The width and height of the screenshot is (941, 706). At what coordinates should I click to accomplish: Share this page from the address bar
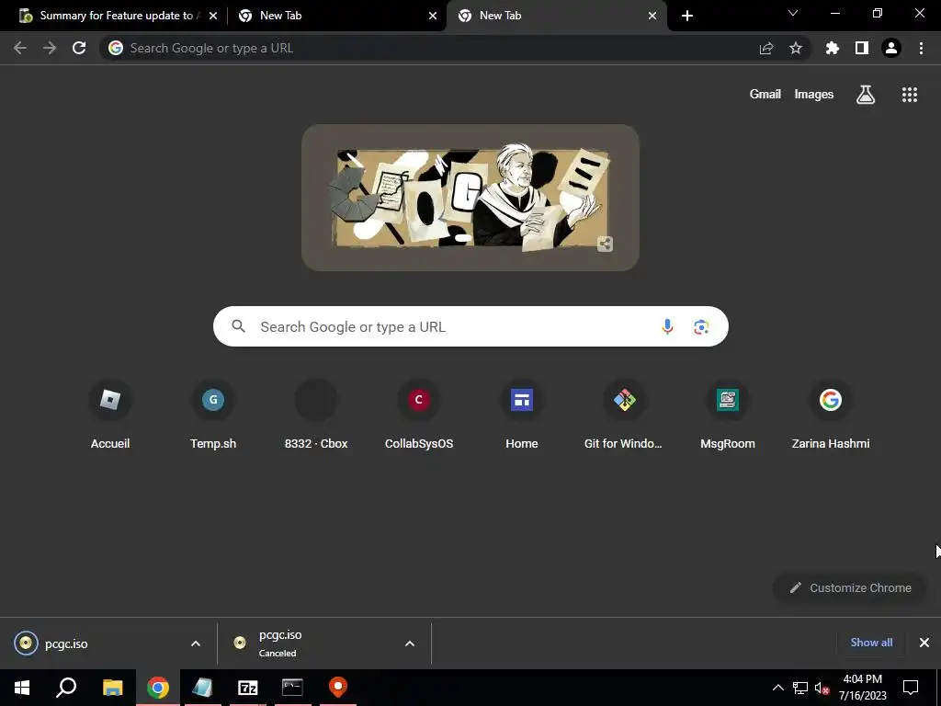tap(766, 48)
